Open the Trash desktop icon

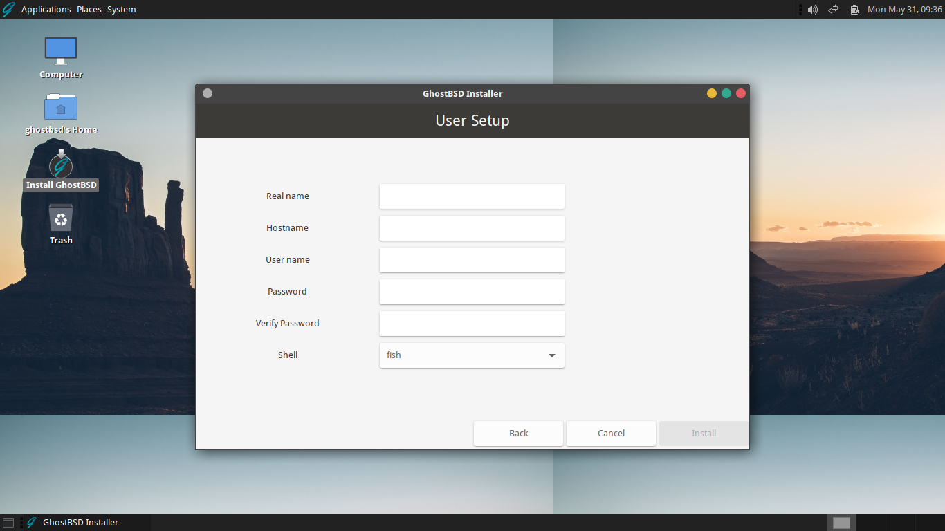coord(61,218)
